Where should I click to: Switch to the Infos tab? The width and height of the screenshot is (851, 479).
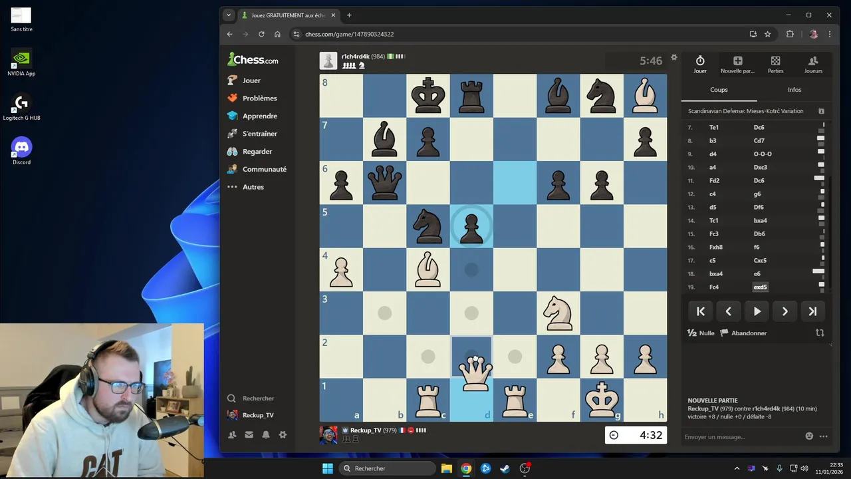(794, 90)
